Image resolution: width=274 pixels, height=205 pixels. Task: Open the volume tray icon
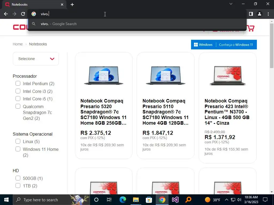pyautogui.click(x=239, y=200)
